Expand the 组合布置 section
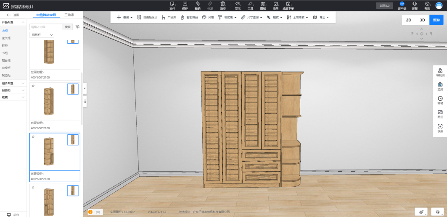This screenshot has width=447, height=217. point(13,83)
